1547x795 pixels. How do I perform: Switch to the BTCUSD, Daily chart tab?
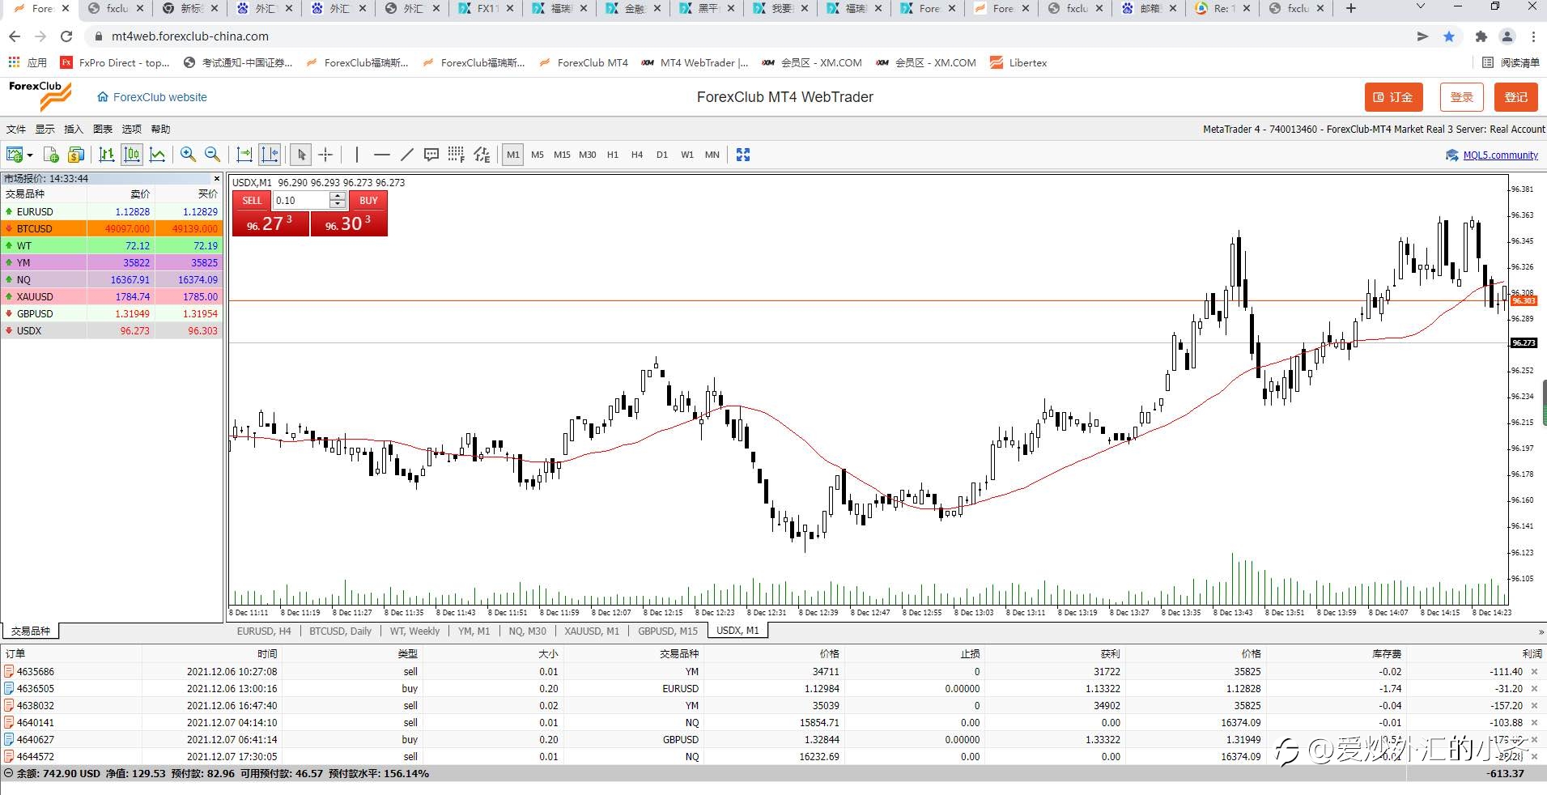click(340, 631)
